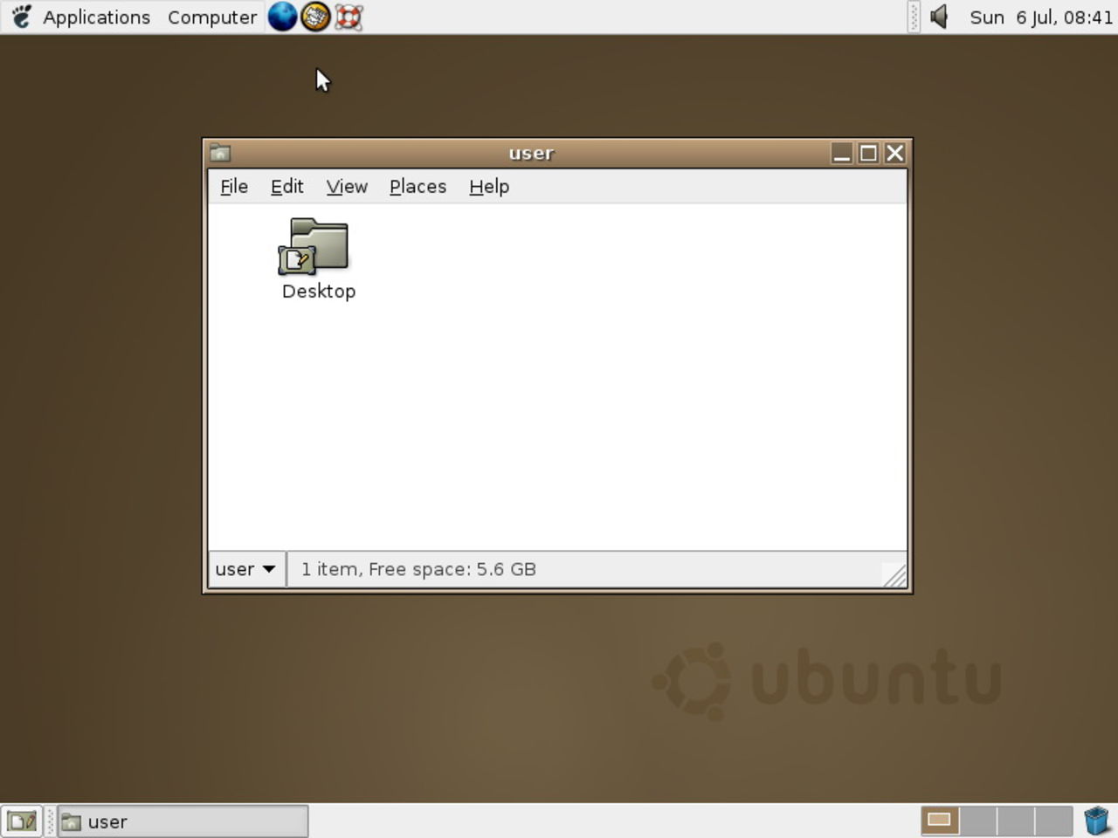
Task: Launch the gold circular launcher on the panel
Action: pos(314,17)
